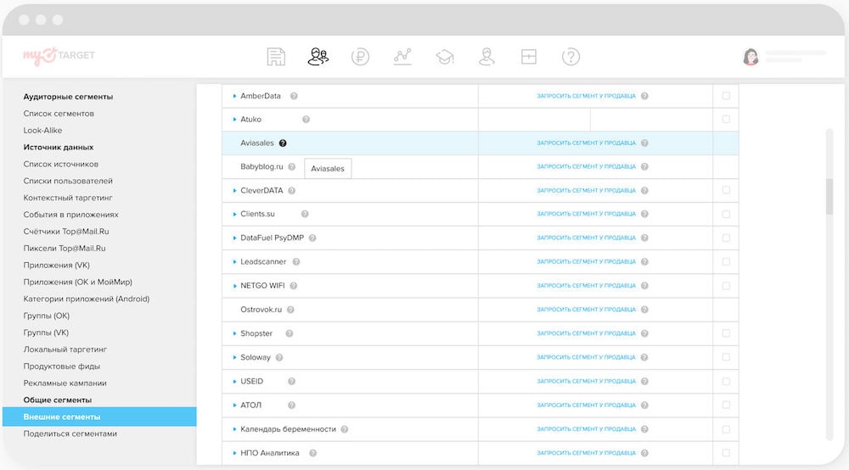Click help icon next to Atuko name
This screenshot has width=849, height=470.
(x=306, y=120)
